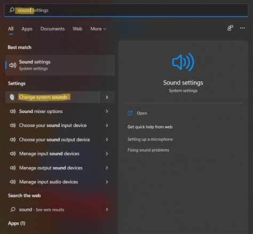Image resolution: width=253 pixels, height=234 pixels.
Task: Open Sound settings best match result
Action: pyautogui.click(x=60, y=65)
